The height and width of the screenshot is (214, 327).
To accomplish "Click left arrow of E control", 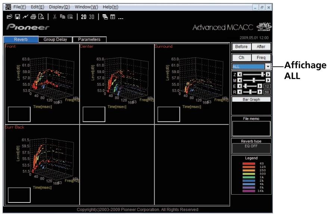I will [x=240, y=86].
